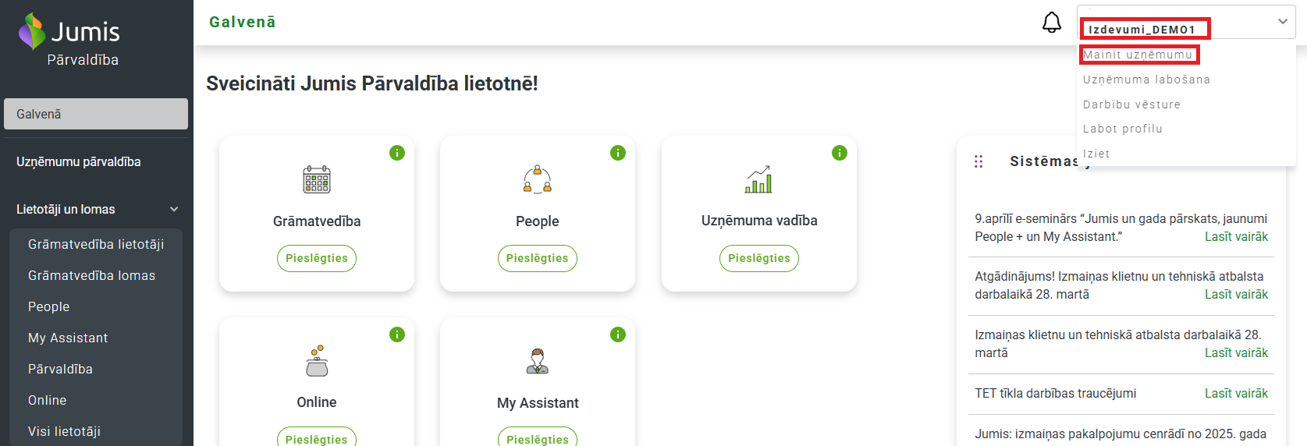The width and height of the screenshot is (1307, 446).
Task: Click Pieslēgties under Grāmatvedība
Action: coord(317,258)
